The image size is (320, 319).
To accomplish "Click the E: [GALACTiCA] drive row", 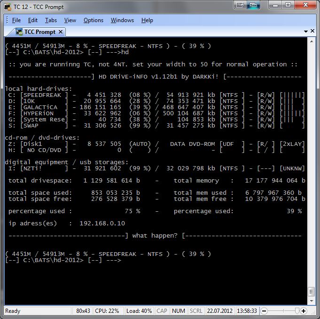I will click(x=156, y=107).
